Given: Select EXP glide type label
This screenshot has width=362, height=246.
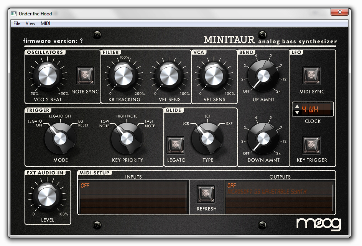Looking at the screenshot, I should pyautogui.click(x=229, y=123).
